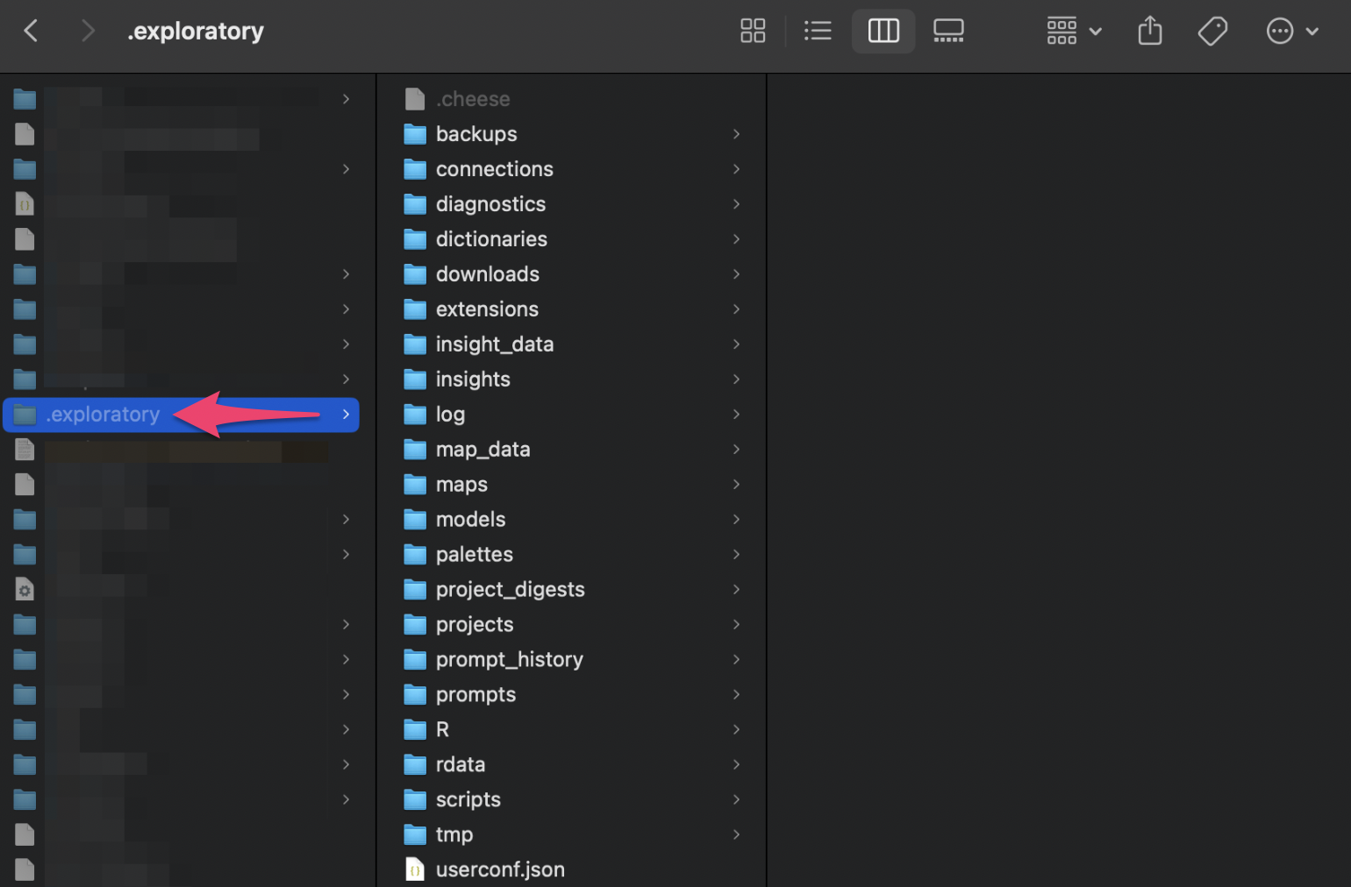Switch to list view
Screen dimensions: 1351x887
click(x=818, y=32)
